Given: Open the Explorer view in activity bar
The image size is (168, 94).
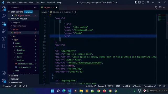Looking at the screenshot, I should click(x=4, y=9).
